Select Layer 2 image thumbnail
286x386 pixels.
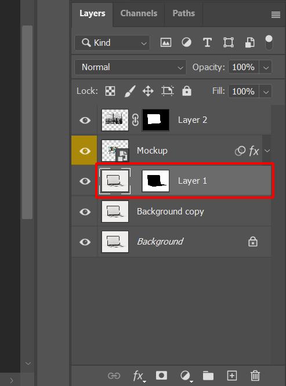[115, 120]
